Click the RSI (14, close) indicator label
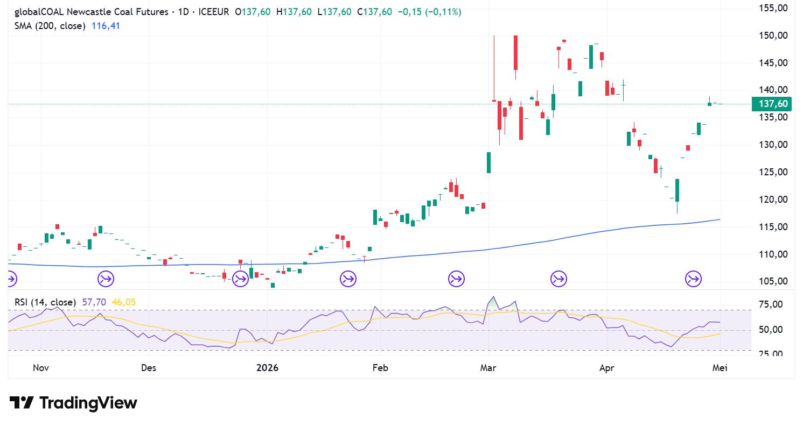The width and height of the screenshot is (803, 427). [x=45, y=302]
